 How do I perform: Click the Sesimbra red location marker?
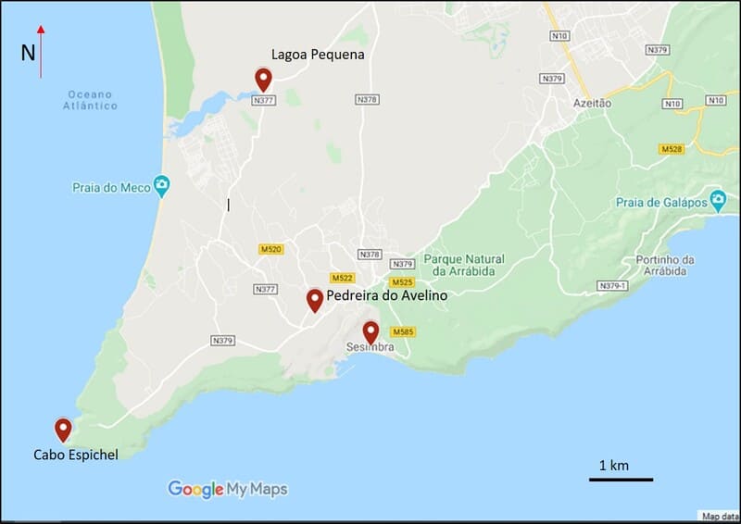coord(371,333)
